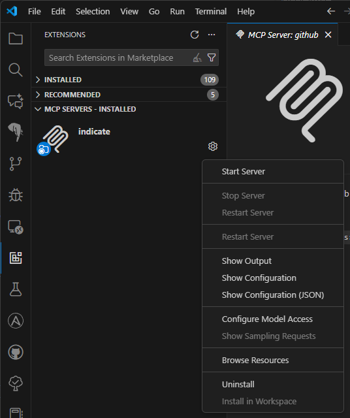
Task: Choose Install in Workspace menu entry
Action: [x=273, y=402]
